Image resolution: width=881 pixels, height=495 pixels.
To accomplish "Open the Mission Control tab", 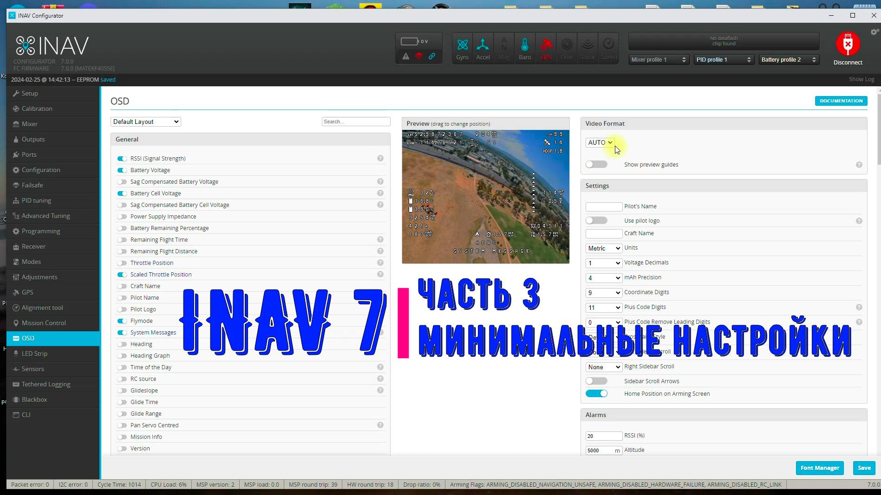I will tap(53, 323).
